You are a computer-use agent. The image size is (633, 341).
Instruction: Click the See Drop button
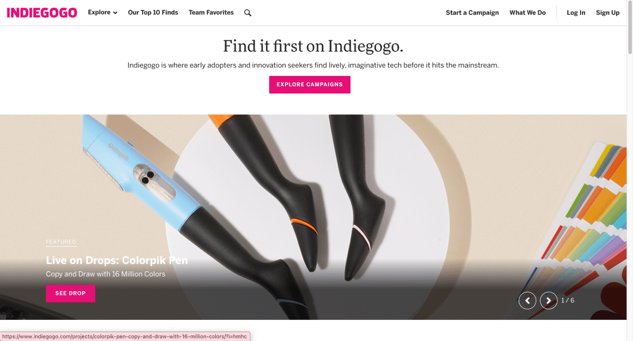[71, 293]
